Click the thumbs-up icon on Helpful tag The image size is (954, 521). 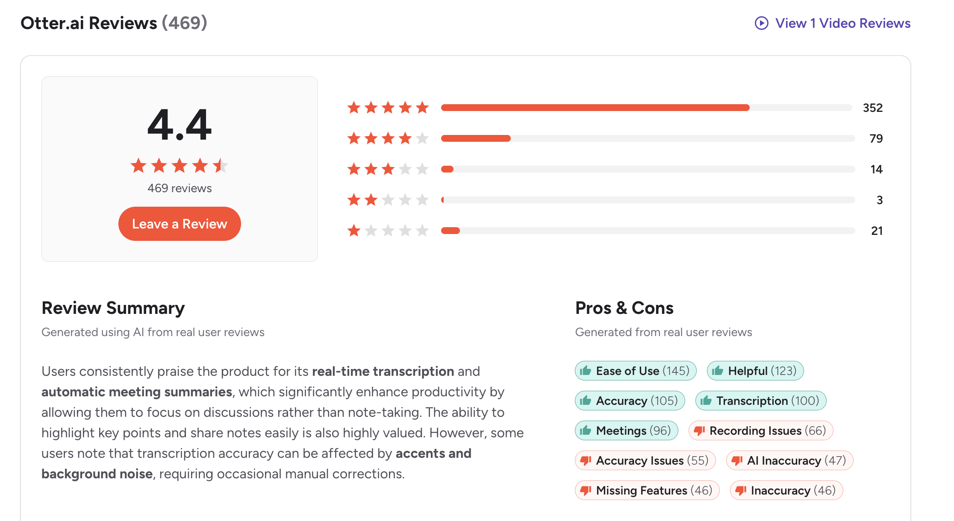click(x=718, y=371)
